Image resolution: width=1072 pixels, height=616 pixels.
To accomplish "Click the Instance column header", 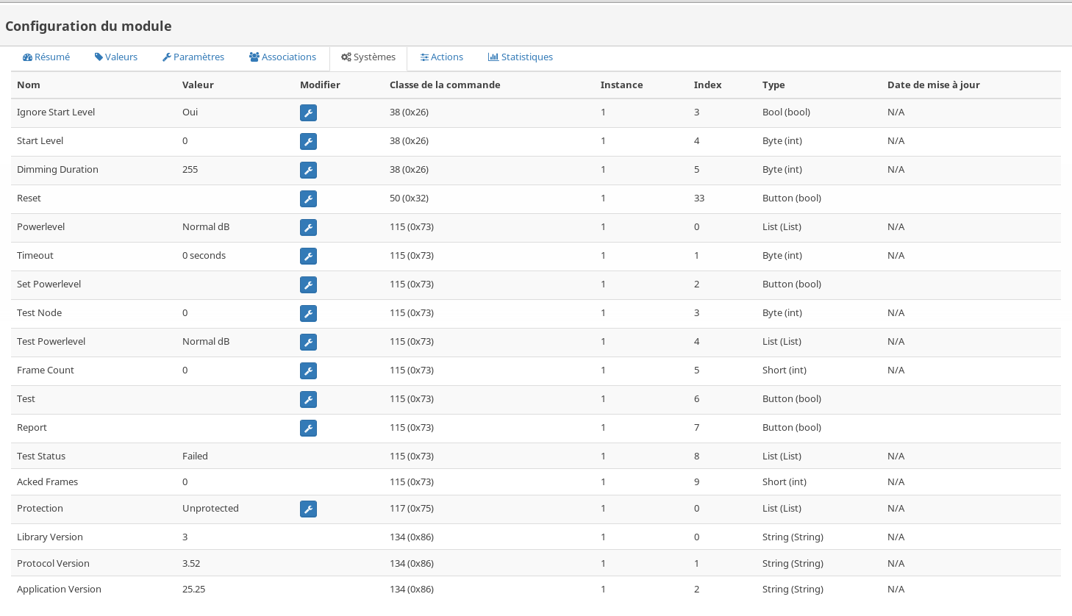I will (622, 85).
